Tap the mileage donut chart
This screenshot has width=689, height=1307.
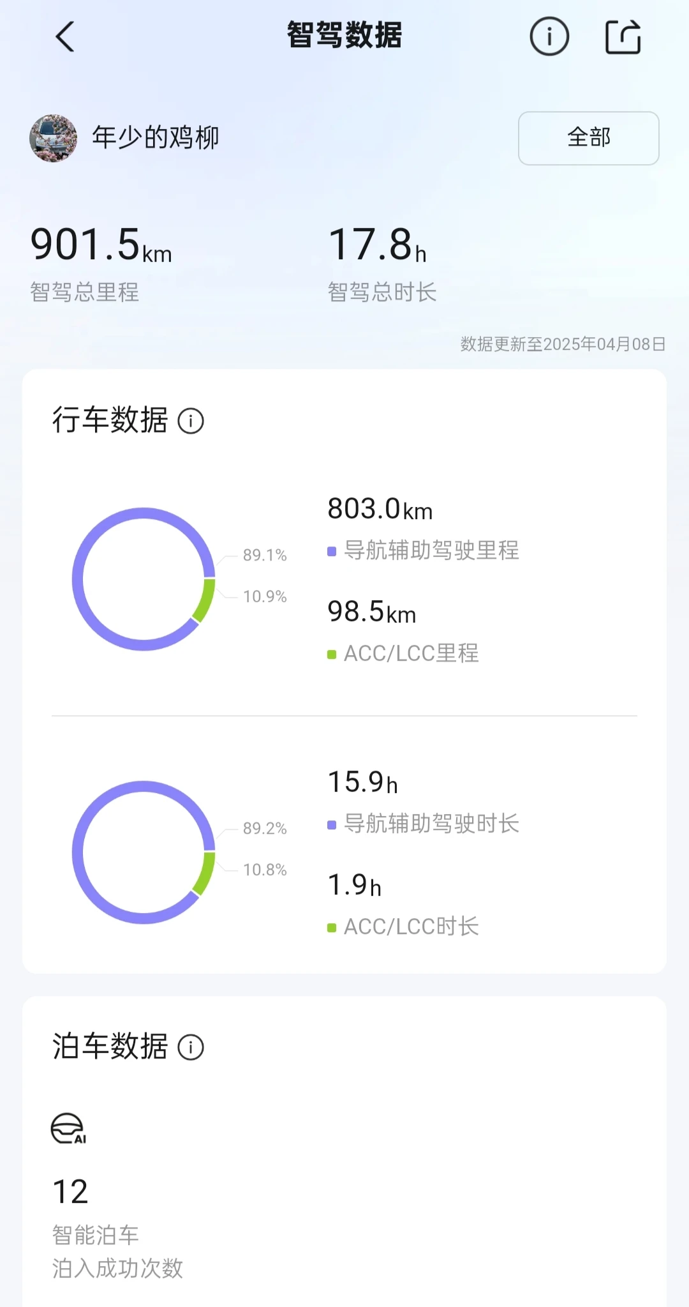(144, 579)
